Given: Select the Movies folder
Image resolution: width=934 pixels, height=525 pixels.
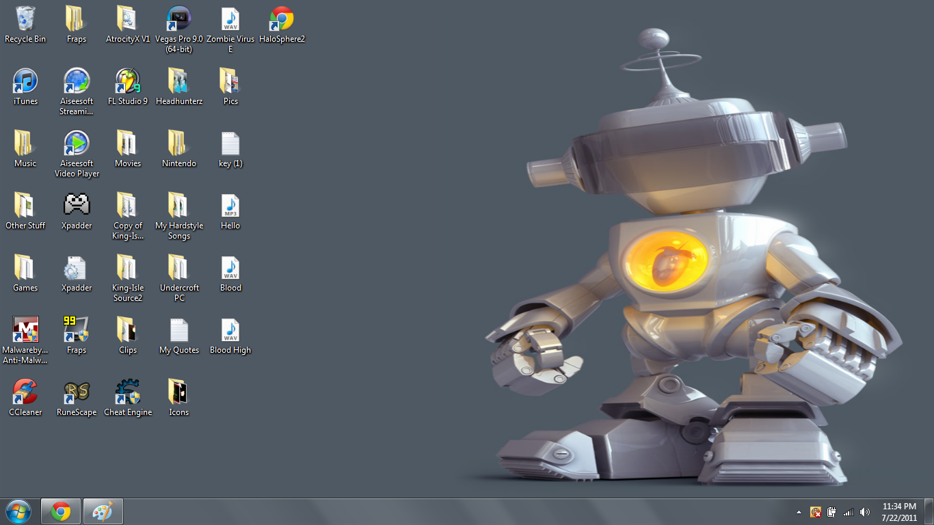Looking at the screenshot, I should [128, 149].
